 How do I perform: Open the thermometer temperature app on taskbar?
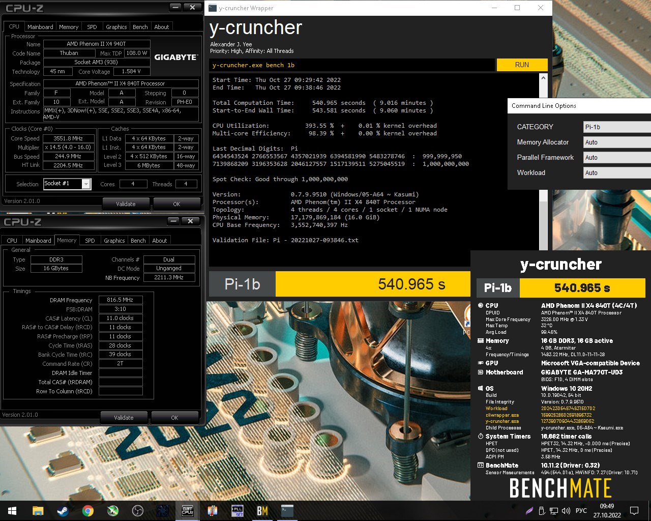[213, 511]
